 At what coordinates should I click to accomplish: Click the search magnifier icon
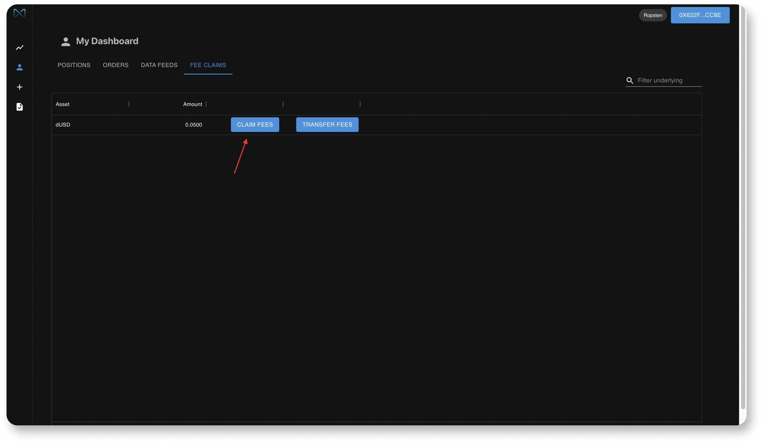tap(629, 80)
